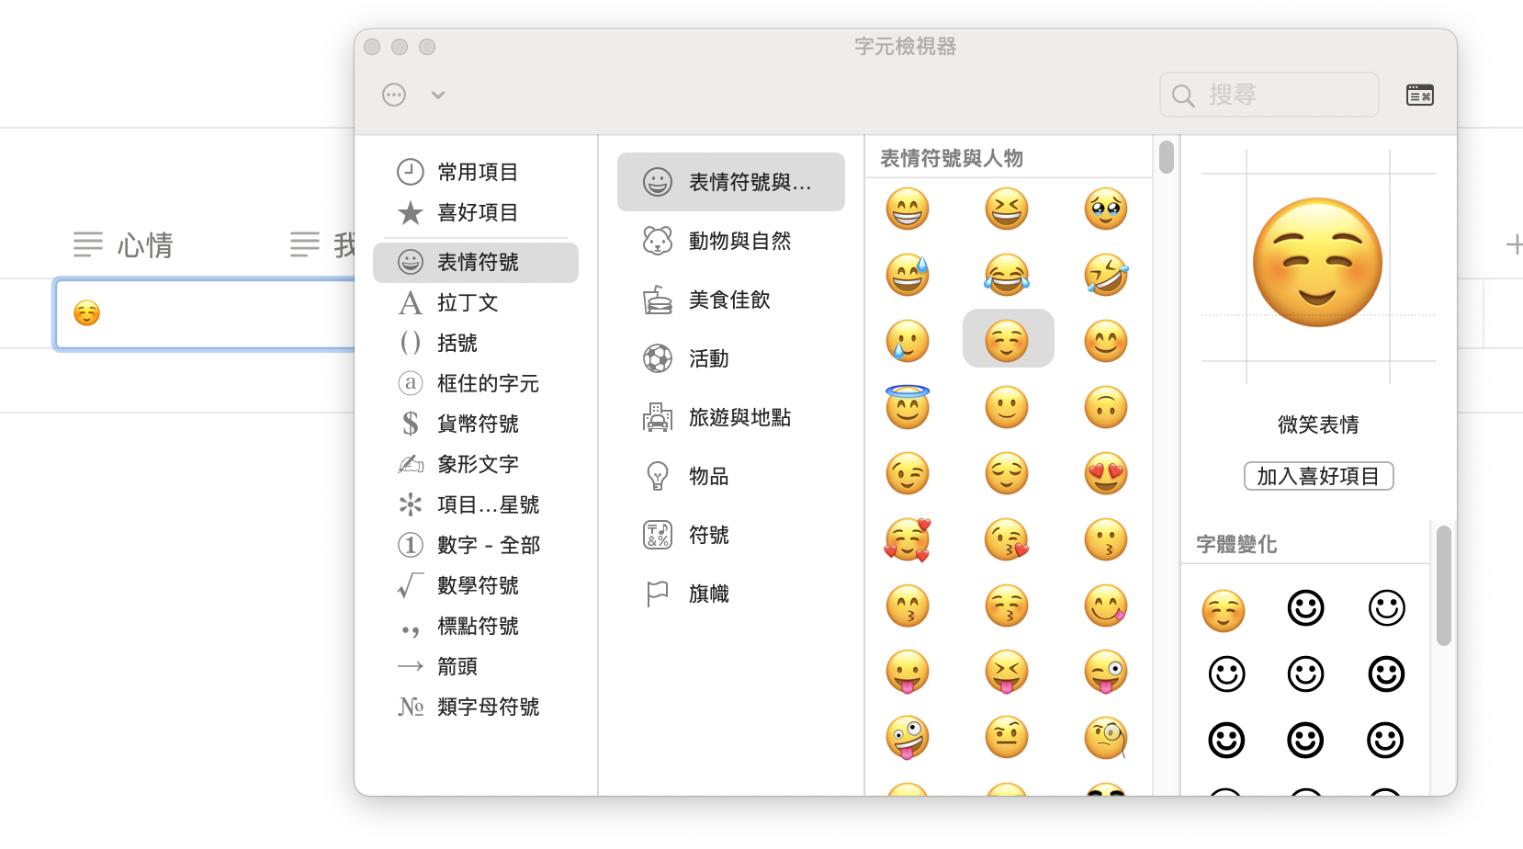Choose 活動 emoji subcategory
1523x849 pixels.
731,358
